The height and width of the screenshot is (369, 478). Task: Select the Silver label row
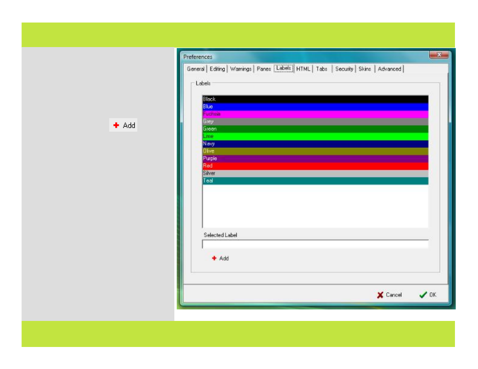click(315, 173)
